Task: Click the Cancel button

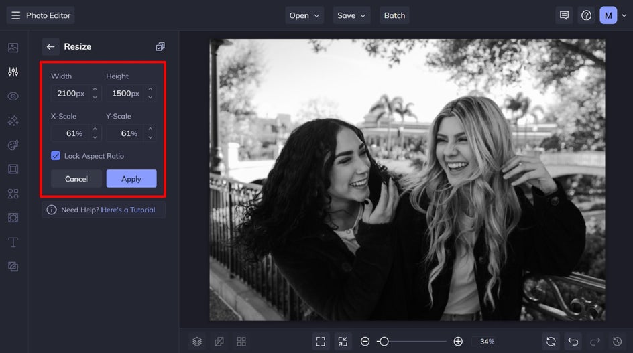Action: pos(76,179)
